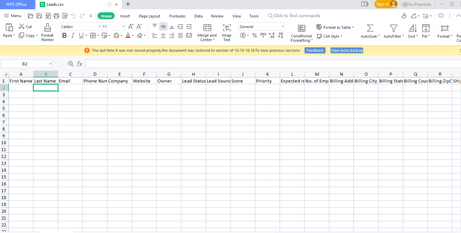
Task: Undo the last action
Action: click(x=73, y=16)
